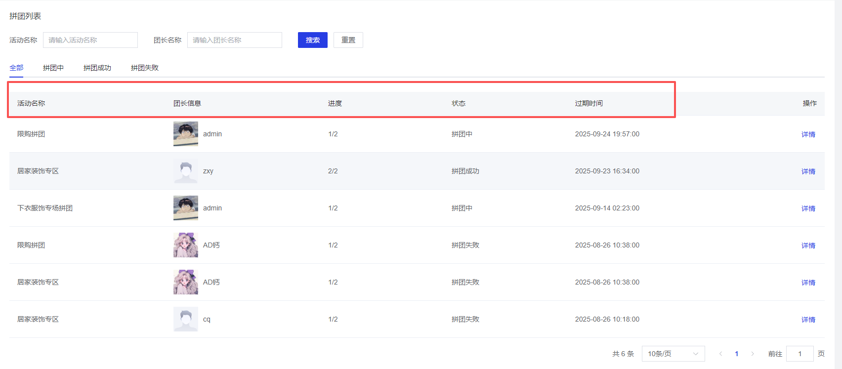842x369 pixels.
Task: Open the 10条/页 page size dropdown
Action: point(673,354)
